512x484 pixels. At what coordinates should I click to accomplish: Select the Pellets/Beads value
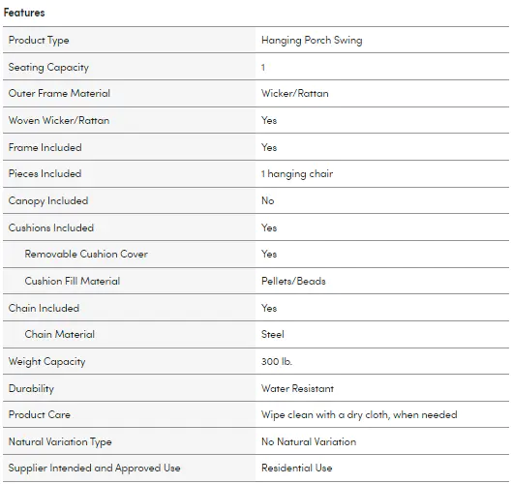293,281
